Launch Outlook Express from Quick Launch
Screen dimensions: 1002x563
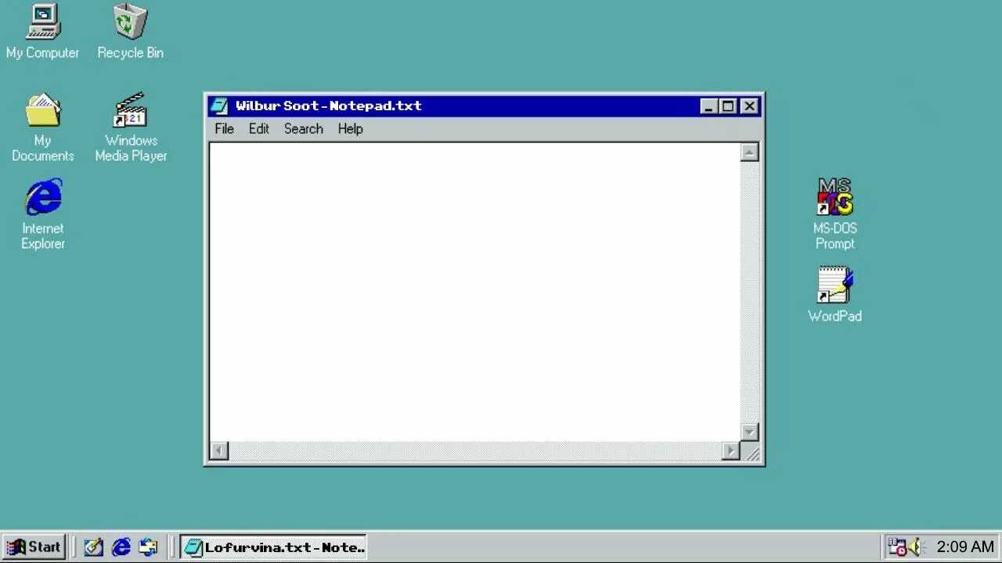[148, 547]
